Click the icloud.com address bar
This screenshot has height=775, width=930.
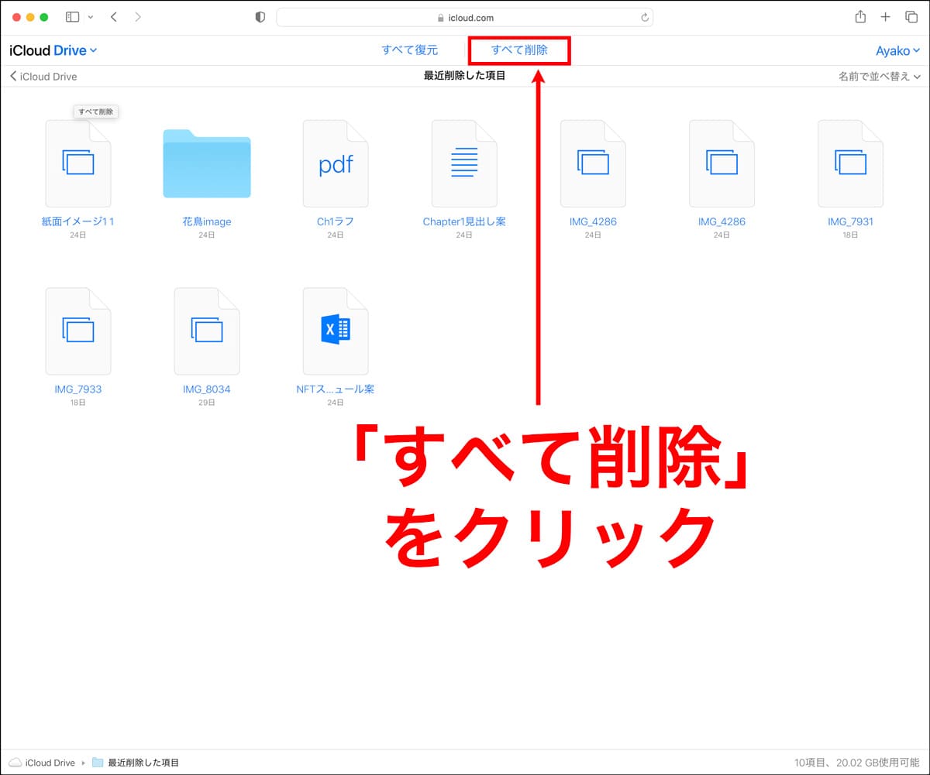click(x=464, y=17)
